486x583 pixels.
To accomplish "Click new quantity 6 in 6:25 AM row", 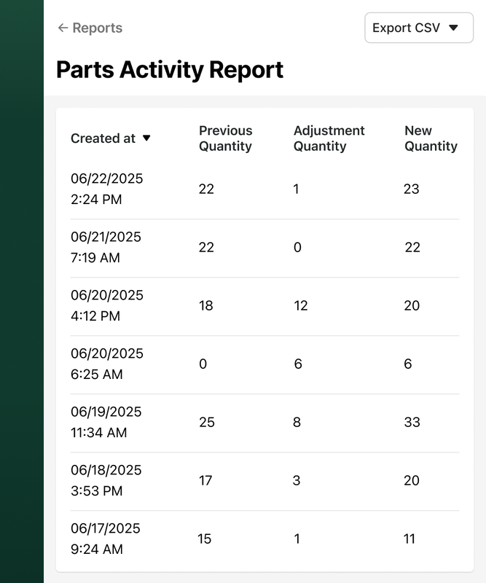I will tap(408, 364).
